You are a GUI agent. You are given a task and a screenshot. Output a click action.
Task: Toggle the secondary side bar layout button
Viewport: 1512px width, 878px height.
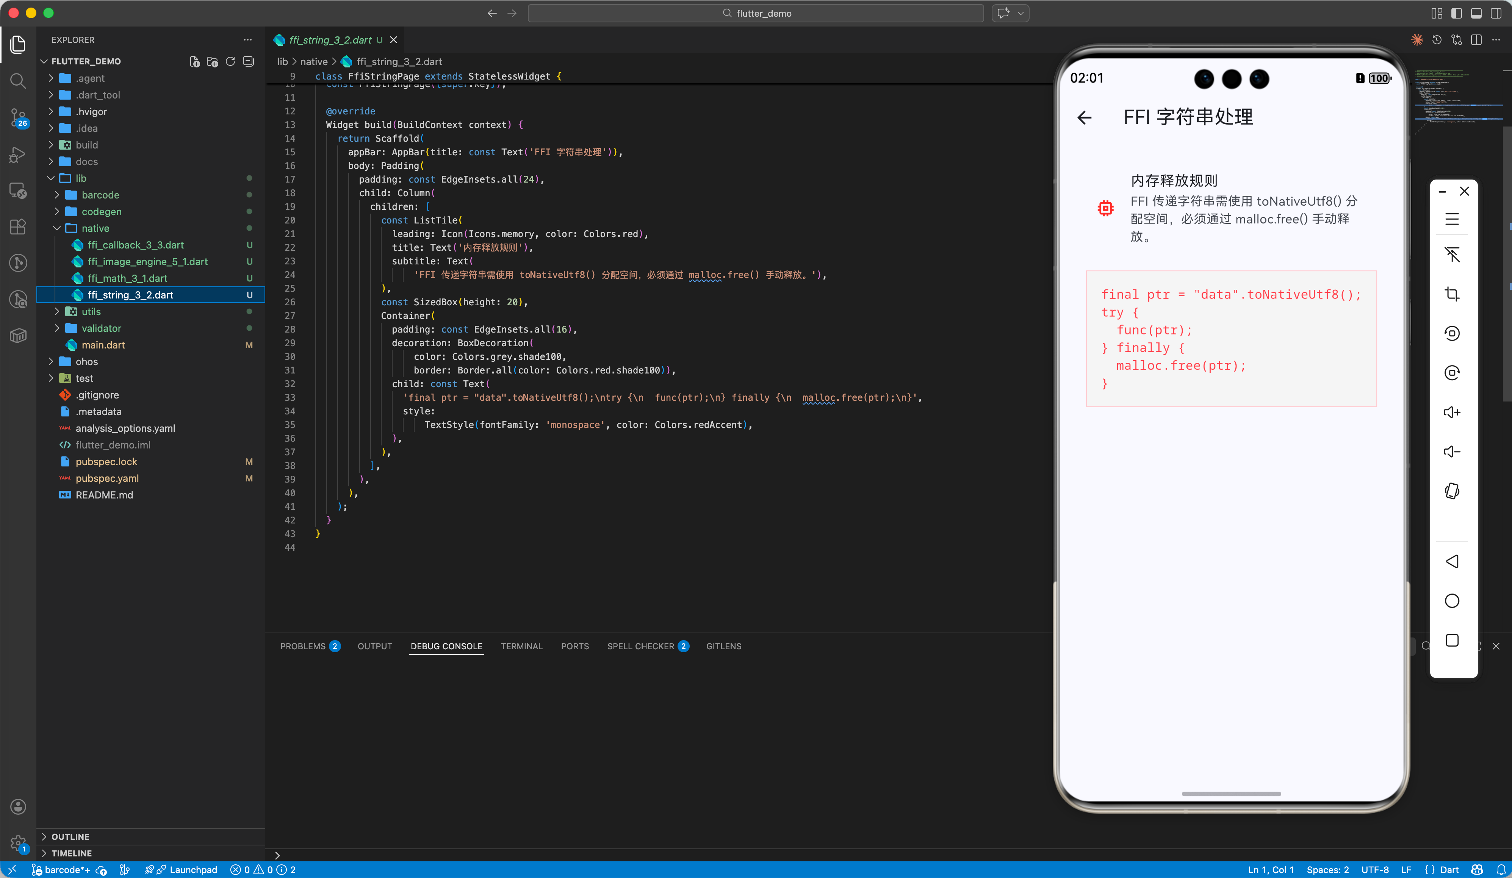coord(1496,13)
